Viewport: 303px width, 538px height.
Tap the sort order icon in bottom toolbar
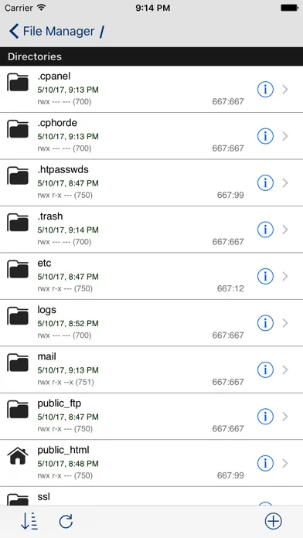[29, 521]
